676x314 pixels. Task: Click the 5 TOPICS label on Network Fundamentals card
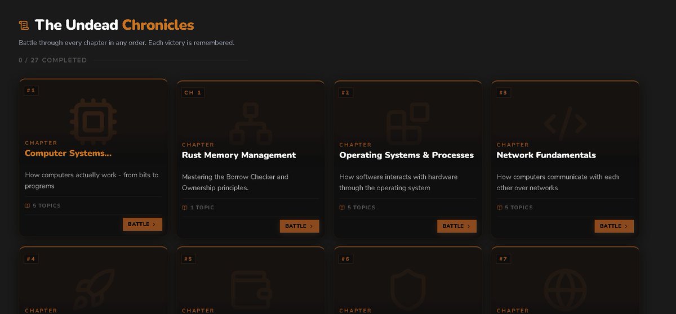tap(519, 208)
